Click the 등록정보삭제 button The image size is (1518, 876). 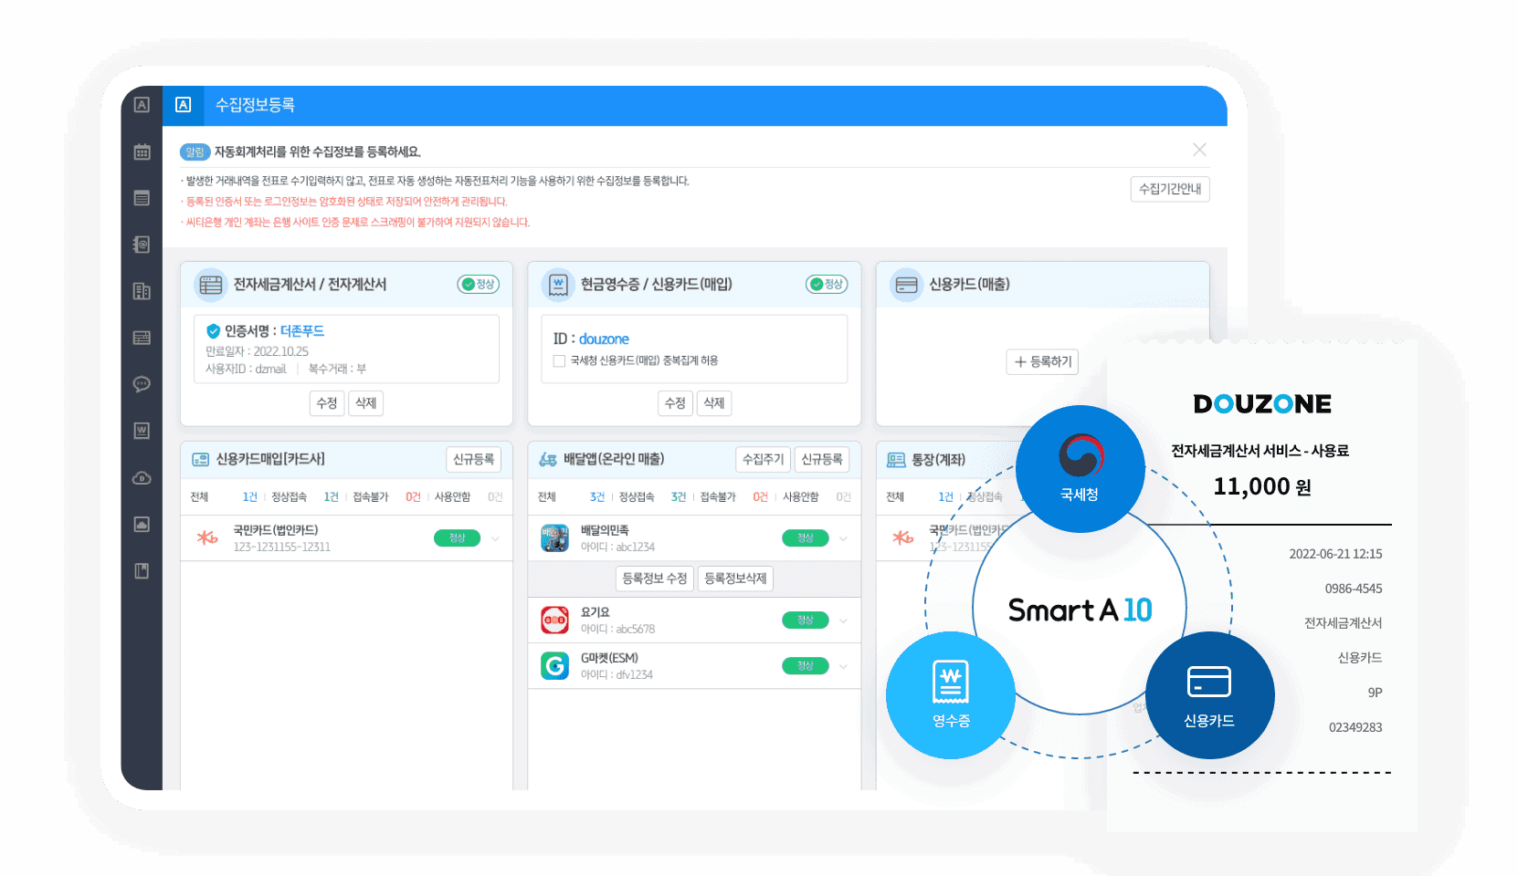[x=735, y=579]
